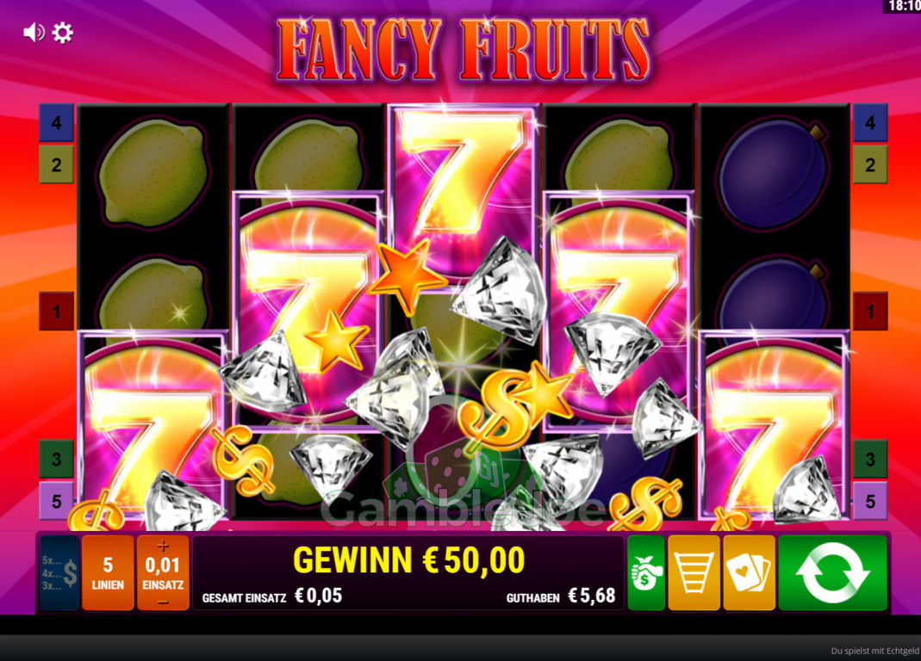The width and height of the screenshot is (921, 661).
Task: Select payline 5 marker on right side
Action: tap(870, 501)
